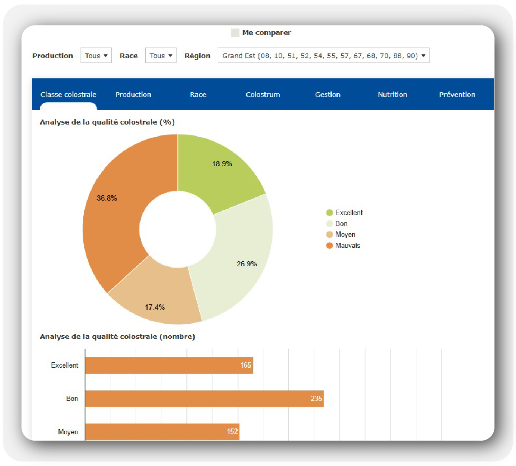Toggle Excellent legend marker
This screenshot has width=516, height=466.
click(x=330, y=213)
